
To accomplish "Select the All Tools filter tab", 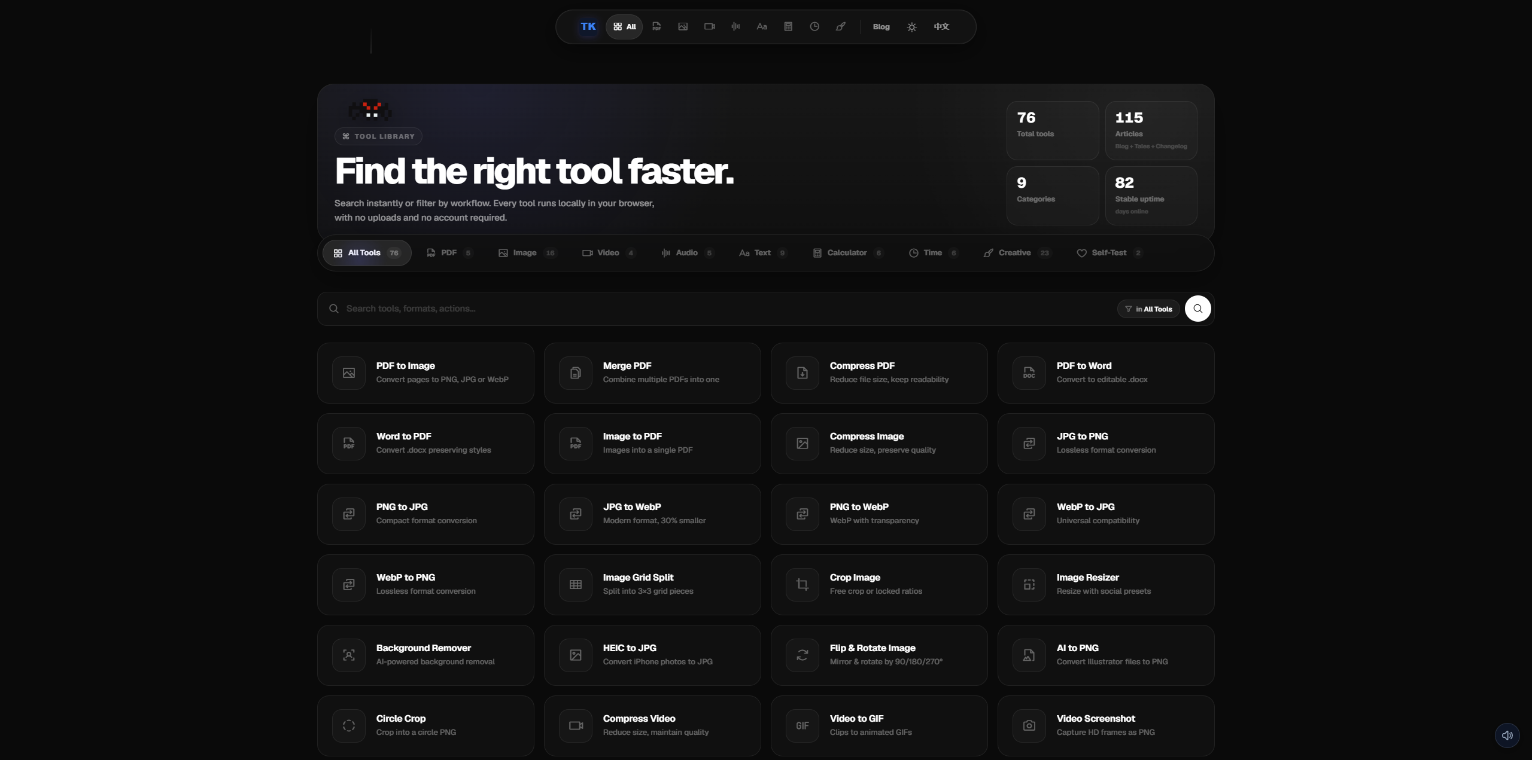I will click(367, 253).
